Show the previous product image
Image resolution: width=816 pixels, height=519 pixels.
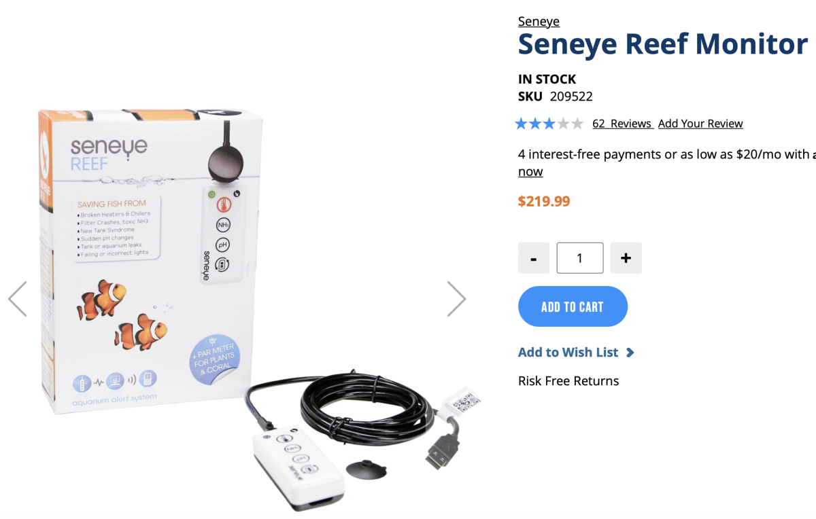[17, 299]
